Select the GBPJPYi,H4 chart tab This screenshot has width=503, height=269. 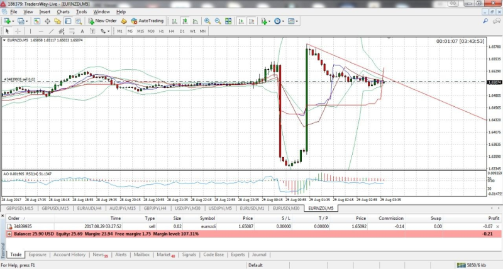pyautogui.click(x=155, y=208)
